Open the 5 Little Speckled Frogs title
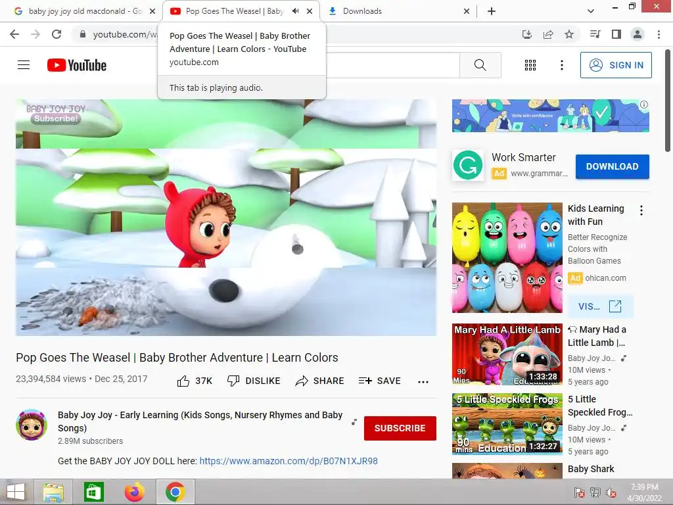The image size is (673, 505). coord(600,406)
